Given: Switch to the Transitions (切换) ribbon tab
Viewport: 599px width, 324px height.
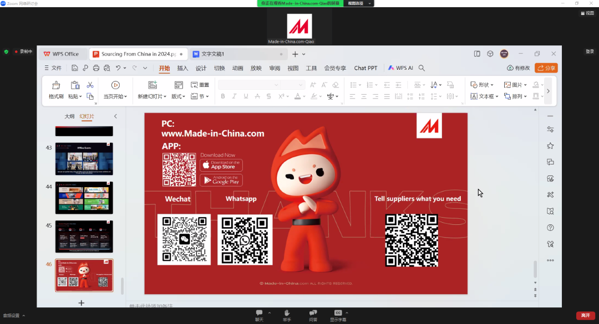Looking at the screenshot, I should 219,68.
